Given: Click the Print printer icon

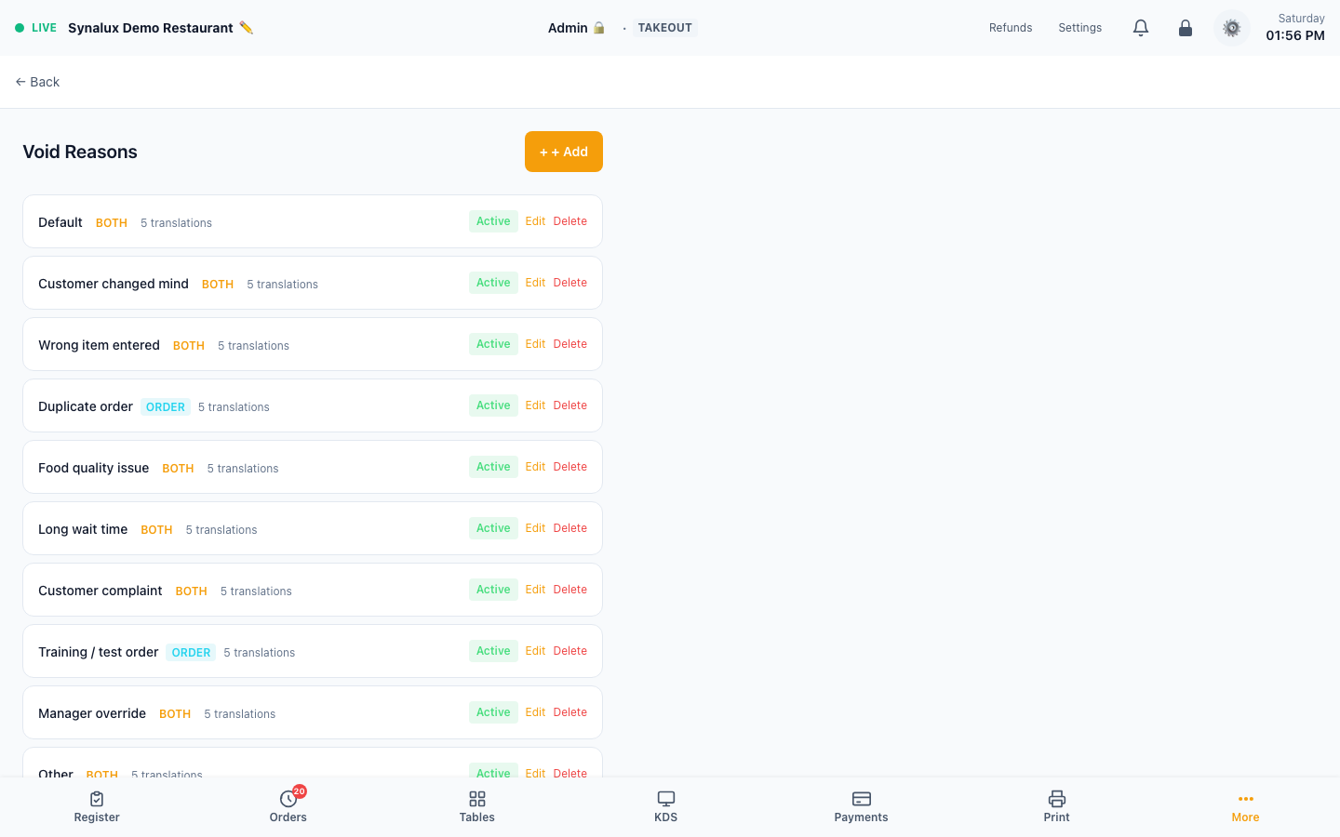Looking at the screenshot, I should point(1057,799).
